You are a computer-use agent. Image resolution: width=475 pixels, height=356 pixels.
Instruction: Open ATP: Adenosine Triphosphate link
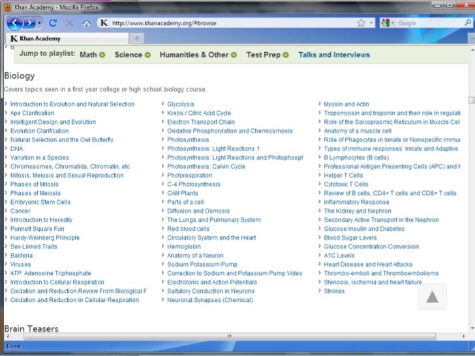pyautogui.click(x=51, y=273)
